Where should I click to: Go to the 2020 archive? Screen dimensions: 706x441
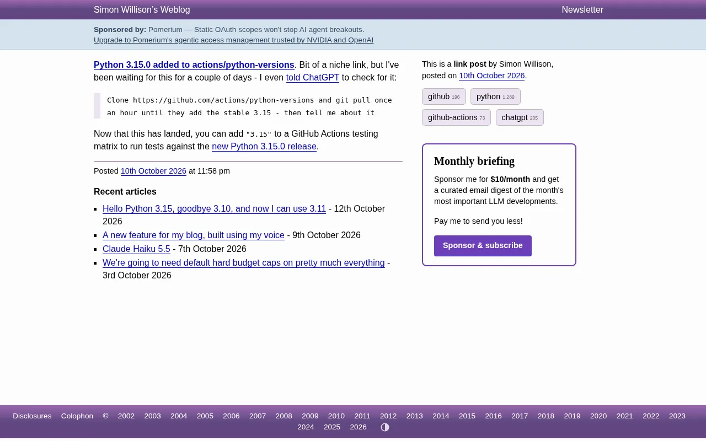[598, 416]
